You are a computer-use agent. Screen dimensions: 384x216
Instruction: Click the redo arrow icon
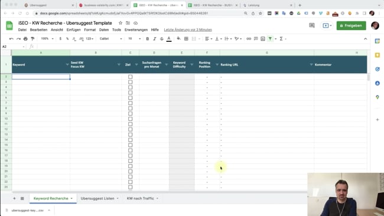(19, 38)
